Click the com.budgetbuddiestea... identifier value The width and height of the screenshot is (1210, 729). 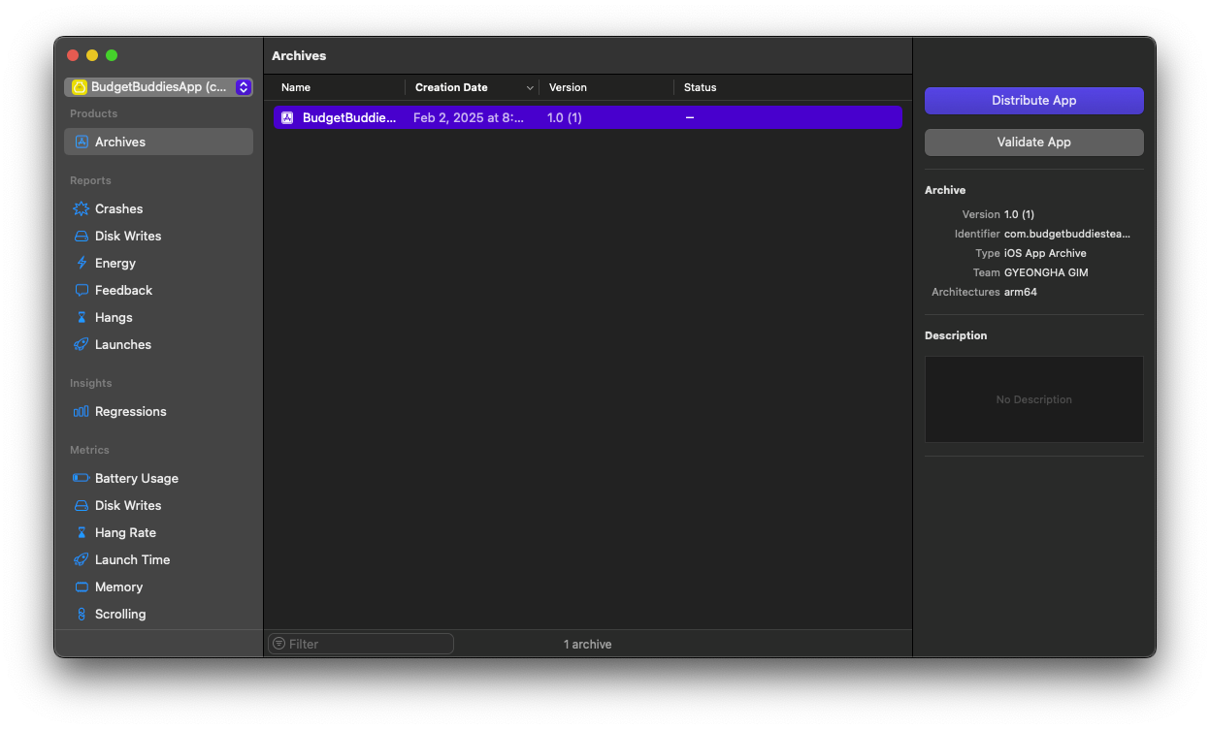(x=1067, y=234)
